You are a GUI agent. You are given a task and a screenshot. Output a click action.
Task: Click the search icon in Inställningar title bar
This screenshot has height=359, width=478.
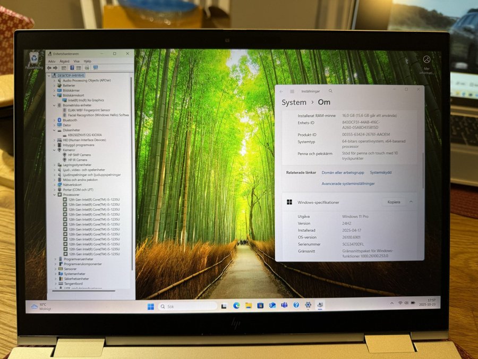[x=330, y=91]
